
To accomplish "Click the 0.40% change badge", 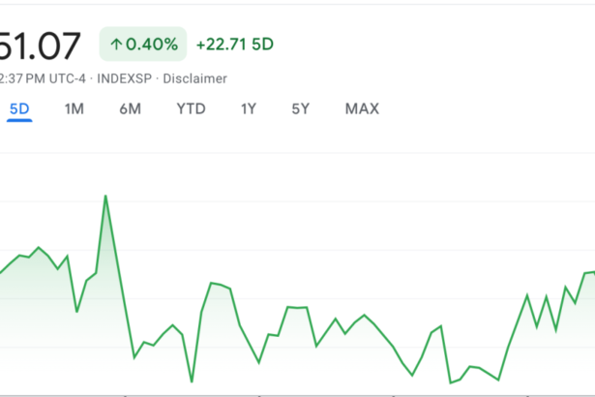I will pyautogui.click(x=143, y=45).
